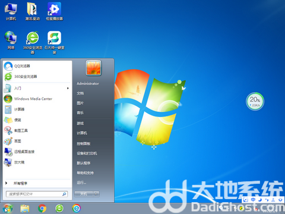Click the Chrome icon on the taskbar

coord(42,209)
